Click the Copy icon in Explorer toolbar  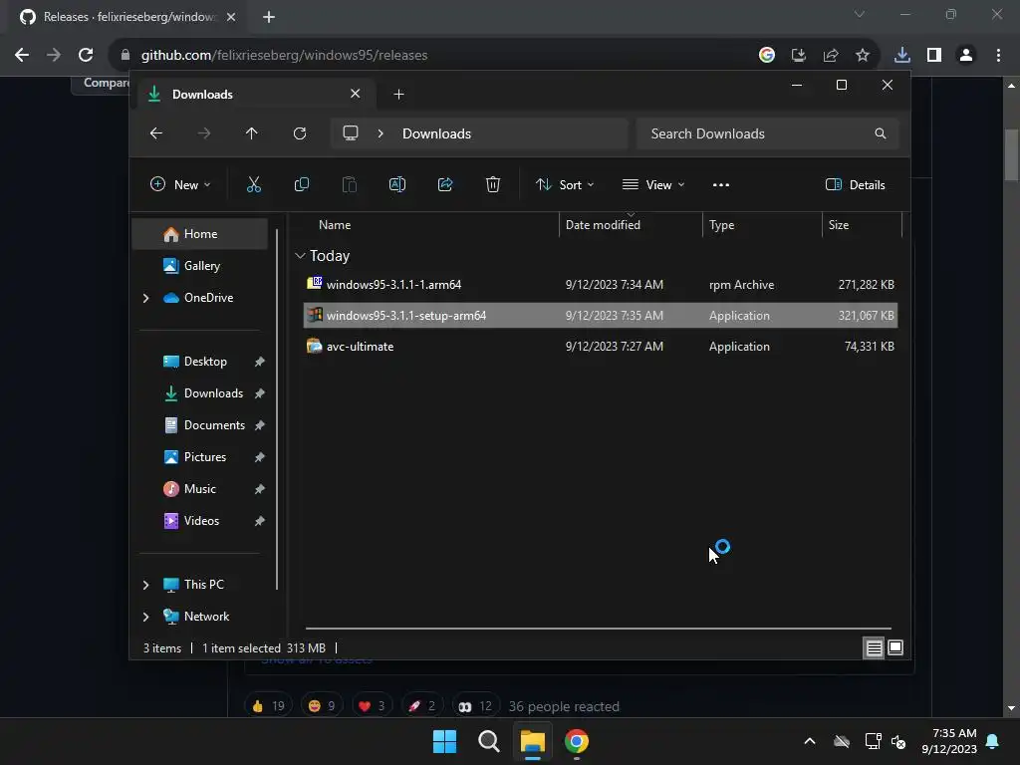[301, 184]
